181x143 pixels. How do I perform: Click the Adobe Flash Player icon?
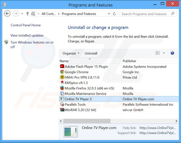[x=62, y=66]
